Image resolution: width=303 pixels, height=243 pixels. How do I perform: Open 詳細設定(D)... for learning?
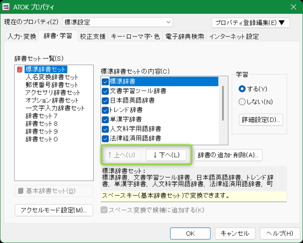click(x=261, y=120)
